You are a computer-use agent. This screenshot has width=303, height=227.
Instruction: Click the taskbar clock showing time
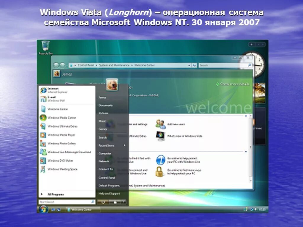click(x=262, y=210)
